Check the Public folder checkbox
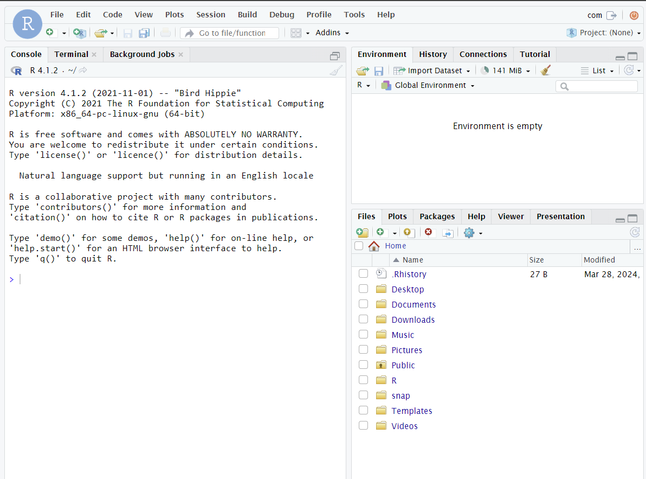Image resolution: width=646 pixels, height=479 pixels. [363, 365]
